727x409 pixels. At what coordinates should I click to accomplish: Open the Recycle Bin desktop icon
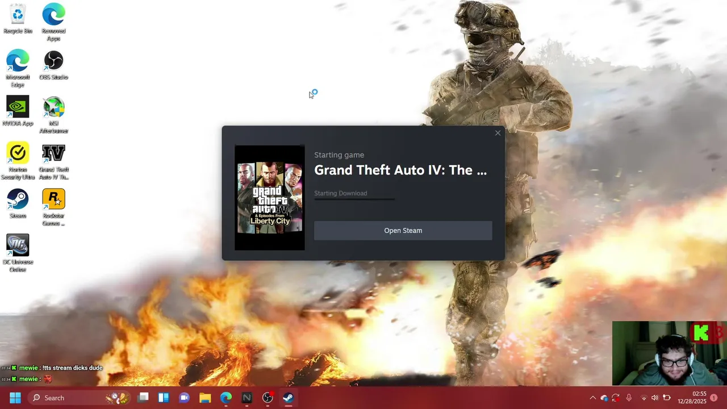(18, 19)
